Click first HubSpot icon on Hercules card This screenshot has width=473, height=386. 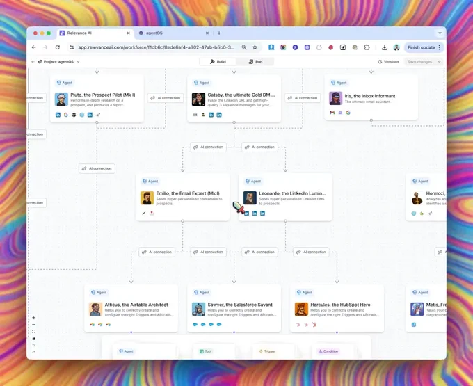pyautogui.click(x=298, y=325)
